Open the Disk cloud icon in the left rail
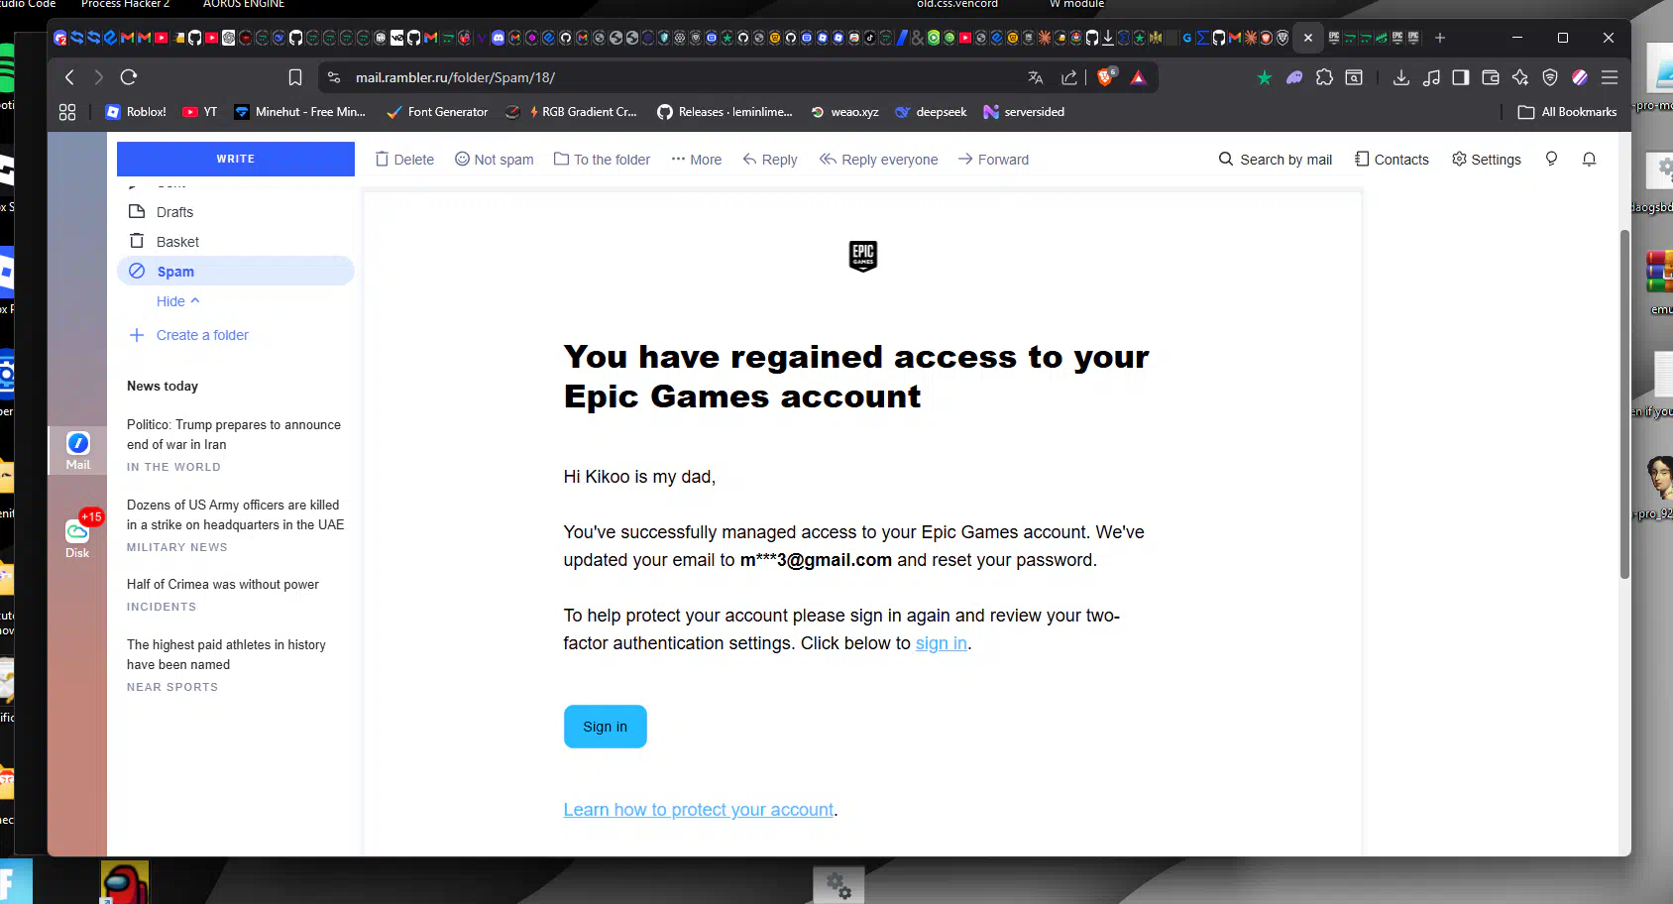Screen dimensions: 1673x904 point(77,536)
